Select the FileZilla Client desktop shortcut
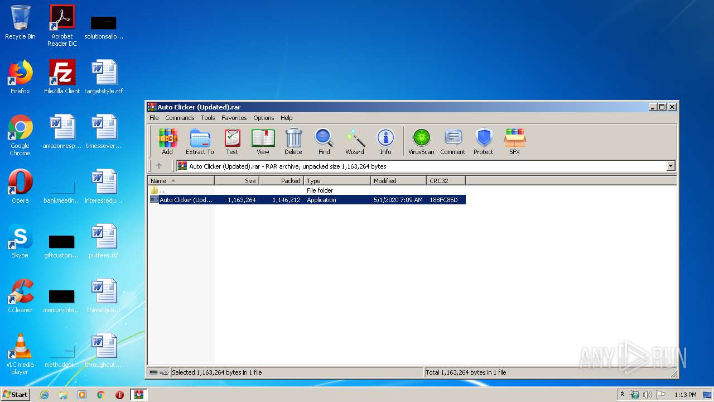The width and height of the screenshot is (714, 402). click(x=62, y=77)
